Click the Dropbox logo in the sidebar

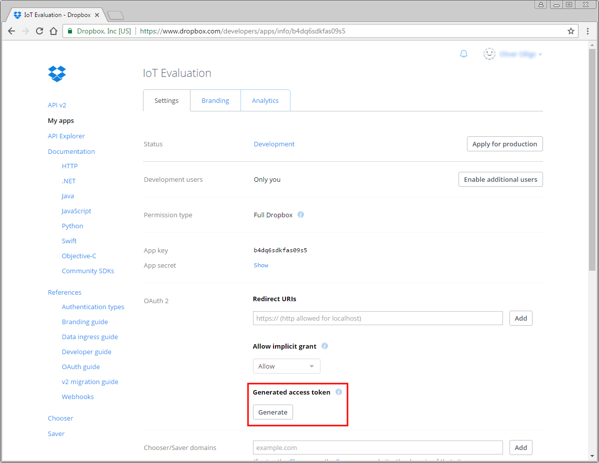57,73
